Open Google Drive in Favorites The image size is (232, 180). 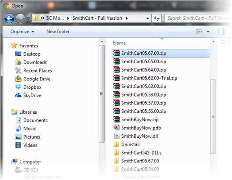coord(33,79)
